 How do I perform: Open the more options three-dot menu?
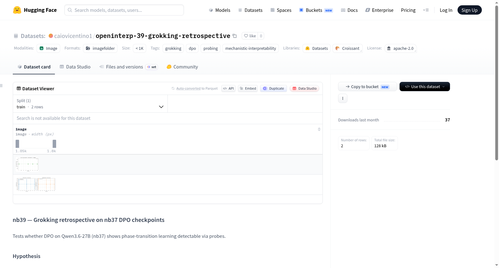(x=343, y=98)
